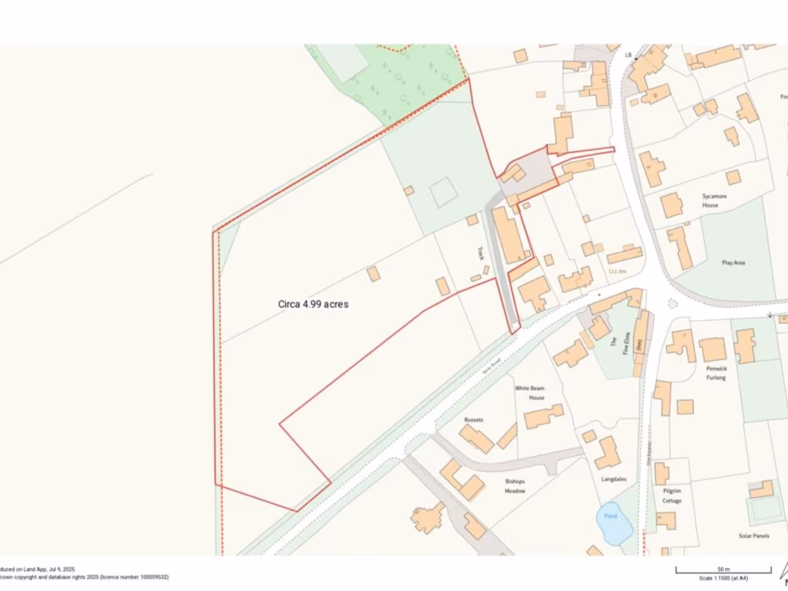Click the 'White Beam House' label

click(x=530, y=392)
